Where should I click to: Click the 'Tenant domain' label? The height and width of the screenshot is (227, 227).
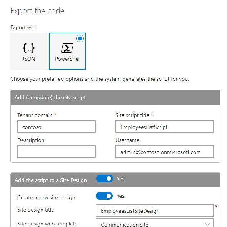[35, 115]
